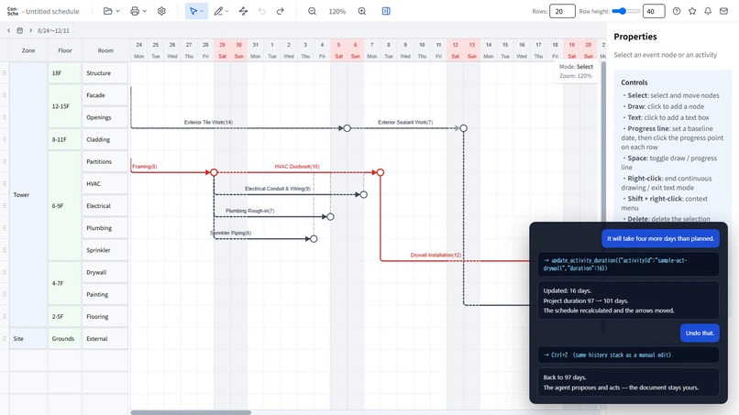
Task: Adjust the Row height slider
Action: point(626,11)
